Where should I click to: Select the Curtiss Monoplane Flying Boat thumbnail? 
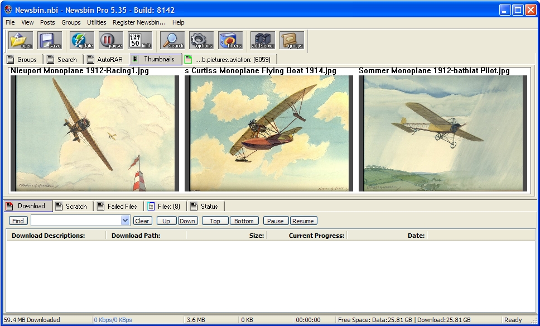(269, 133)
